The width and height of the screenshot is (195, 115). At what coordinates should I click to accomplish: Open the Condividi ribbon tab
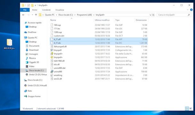(46, 10)
